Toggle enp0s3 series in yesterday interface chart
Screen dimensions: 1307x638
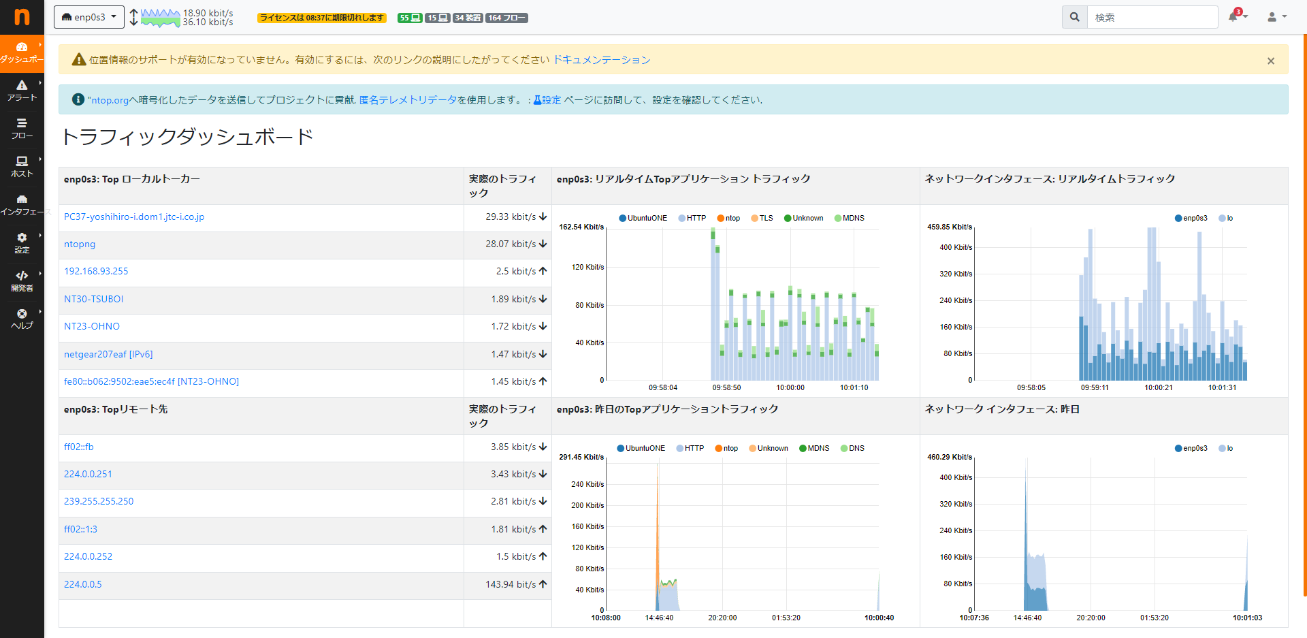[1191, 448]
